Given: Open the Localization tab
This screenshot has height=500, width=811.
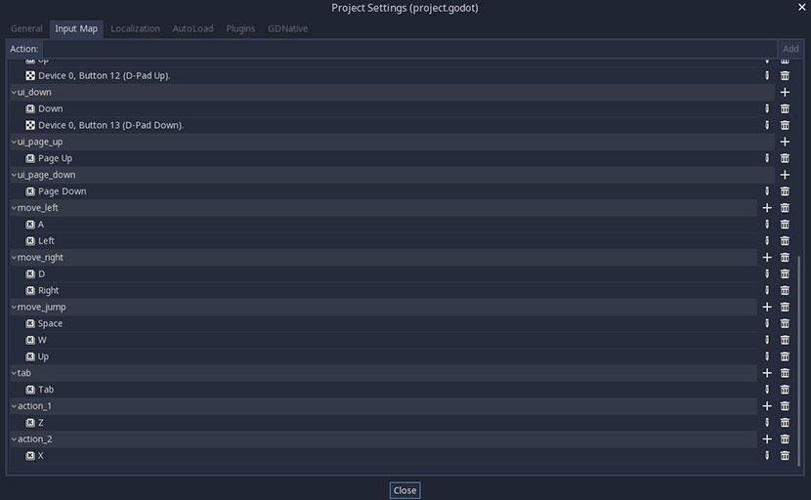Looking at the screenshot, I should coord(135,28).
